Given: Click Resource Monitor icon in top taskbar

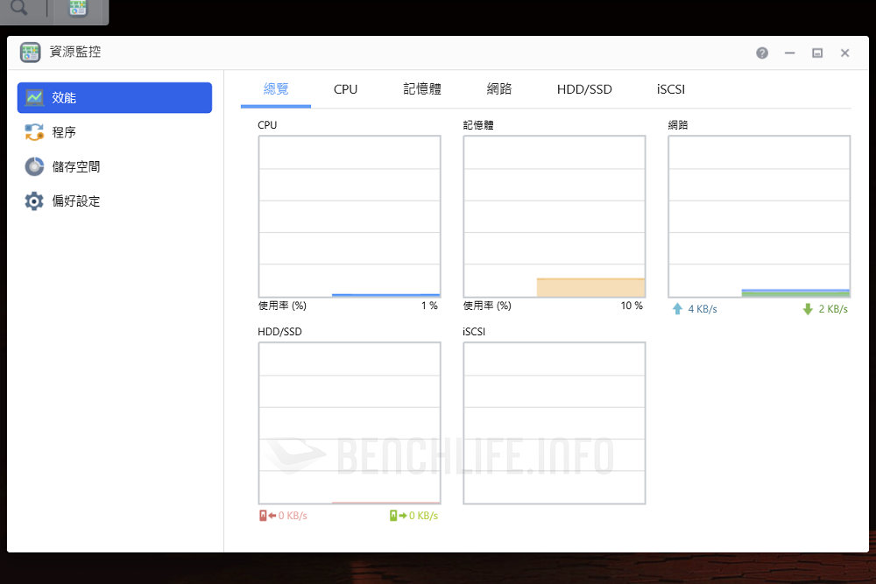Looking at the screenshot, I should tap(79, 10).
